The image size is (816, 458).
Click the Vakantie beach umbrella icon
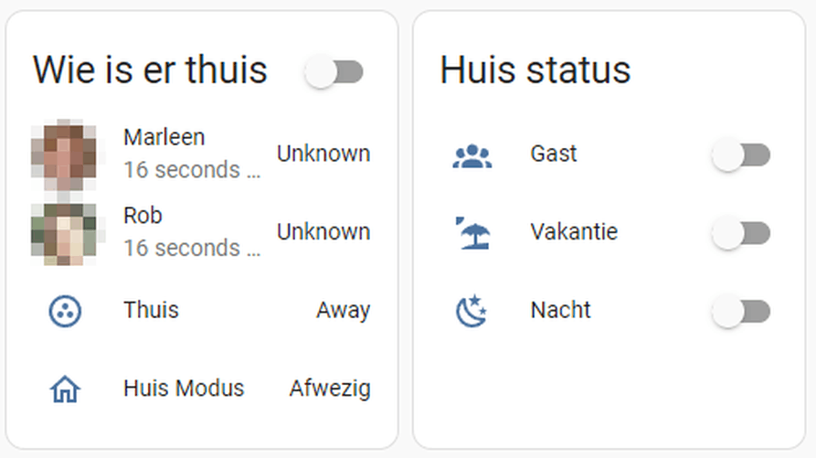pyautogui.click(x=472, y=233)
